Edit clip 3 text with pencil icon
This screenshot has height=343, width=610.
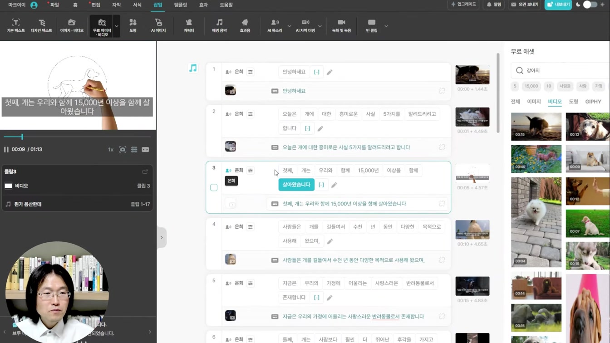[x=334, y=185]
